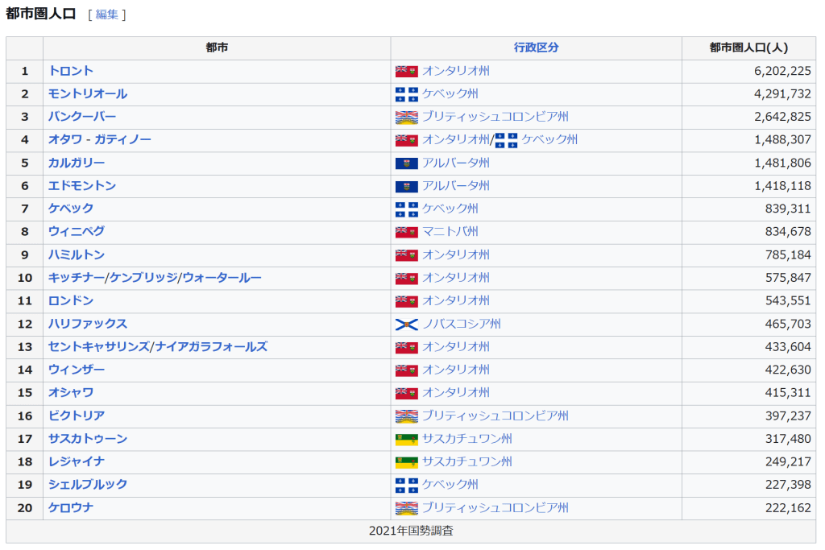Click the Quebec flag icon in Montreal row
Viewport: 825px width, 550px height.
coord(406,94)
